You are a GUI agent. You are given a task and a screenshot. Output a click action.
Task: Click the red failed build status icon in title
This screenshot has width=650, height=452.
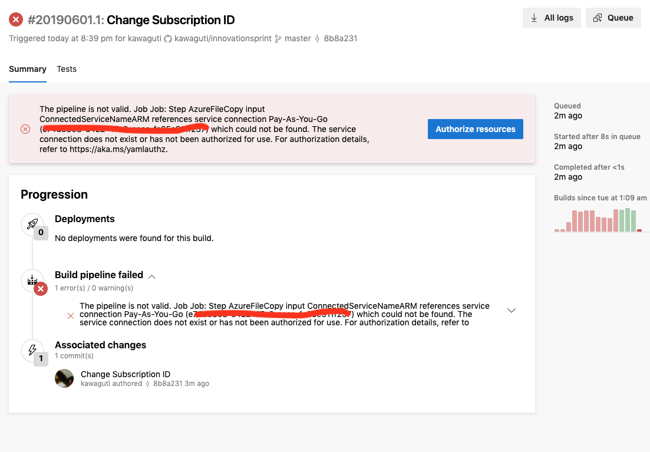click(16, 19)
